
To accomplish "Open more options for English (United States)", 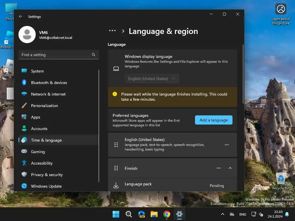I will coord(227,145).
